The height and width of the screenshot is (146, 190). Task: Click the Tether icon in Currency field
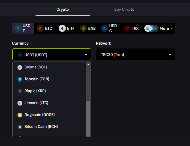coord(20,55)
